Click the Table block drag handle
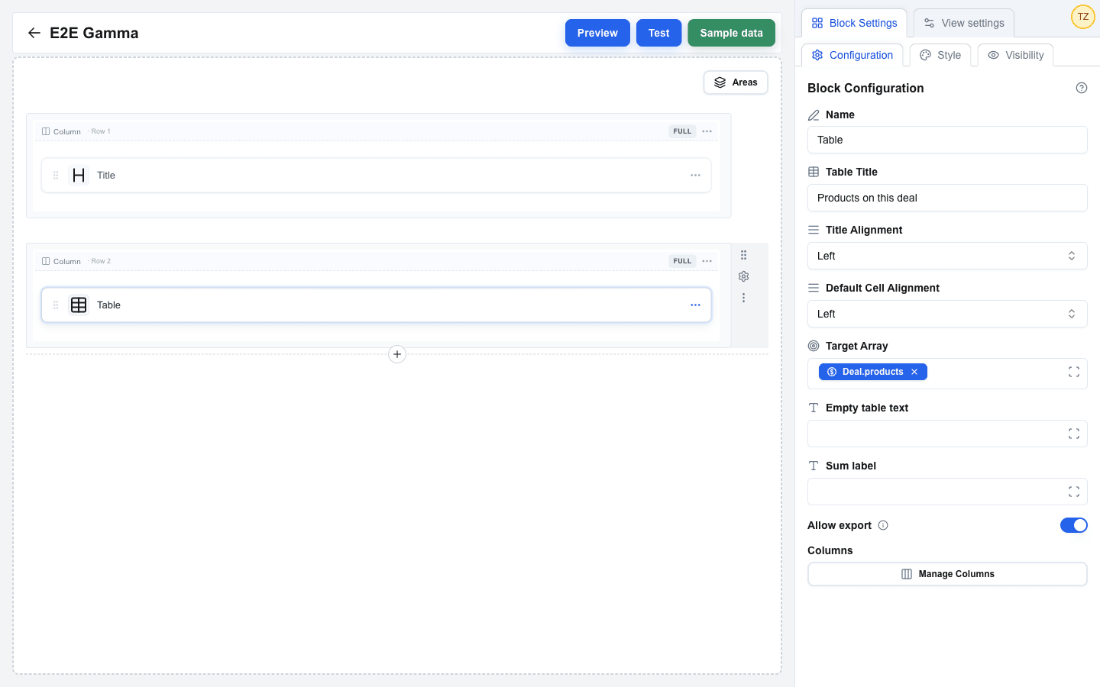The width and height of the screenshot is (1100, 687). 56,305
